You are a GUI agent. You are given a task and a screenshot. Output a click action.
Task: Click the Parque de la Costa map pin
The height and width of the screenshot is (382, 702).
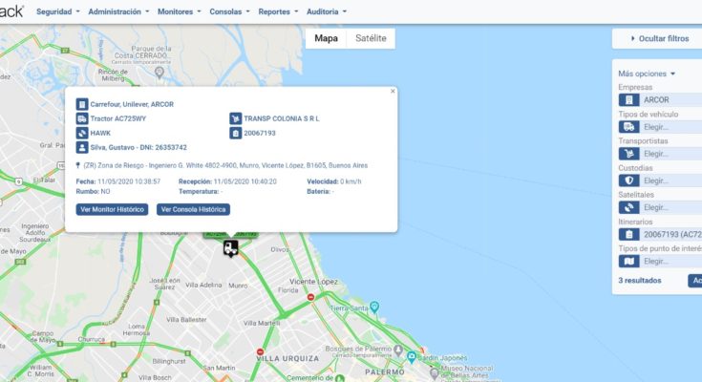click(160, 72)
